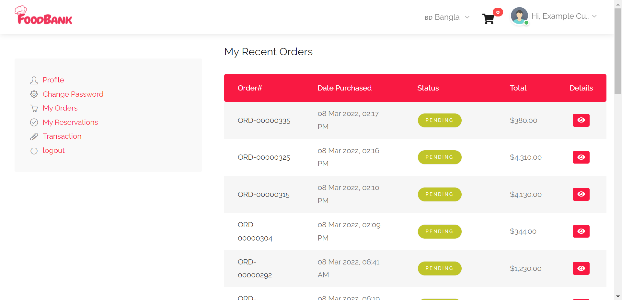Open the Transaction page
The height and width of the screenshot is (300, 622).
[62, 136]
